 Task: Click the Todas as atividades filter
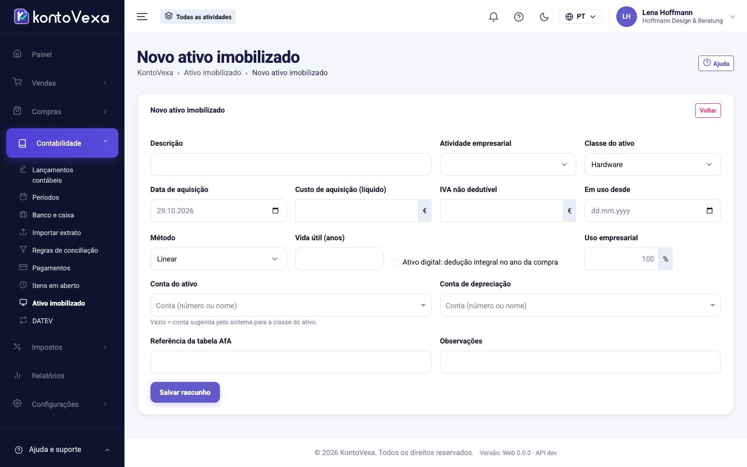pyautogui.click(x=198, y=17)
